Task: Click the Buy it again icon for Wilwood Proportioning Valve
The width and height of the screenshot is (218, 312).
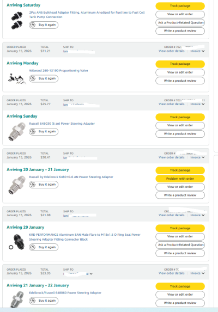Action: click(33, 78)
